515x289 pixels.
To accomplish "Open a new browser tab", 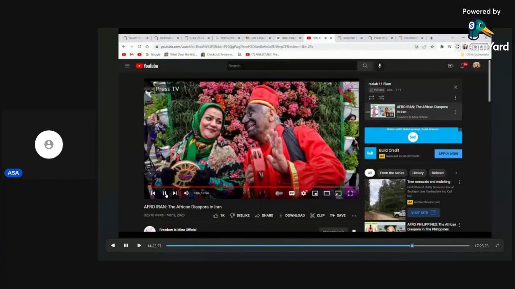I will (431, 38).
